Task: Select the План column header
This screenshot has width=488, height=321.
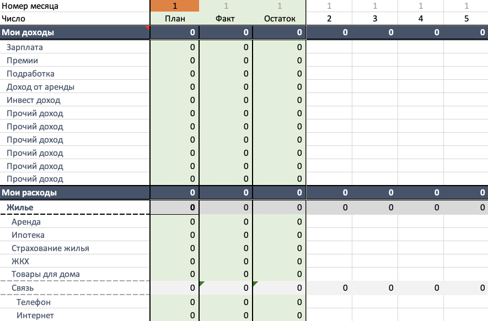Action: (x=175, y=19)
